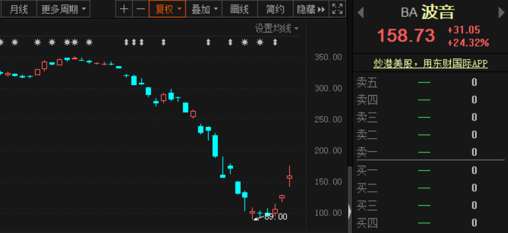Zoom in chart with plus button
Viewport: 508px width, 233px height.
[x=124, y=9]
